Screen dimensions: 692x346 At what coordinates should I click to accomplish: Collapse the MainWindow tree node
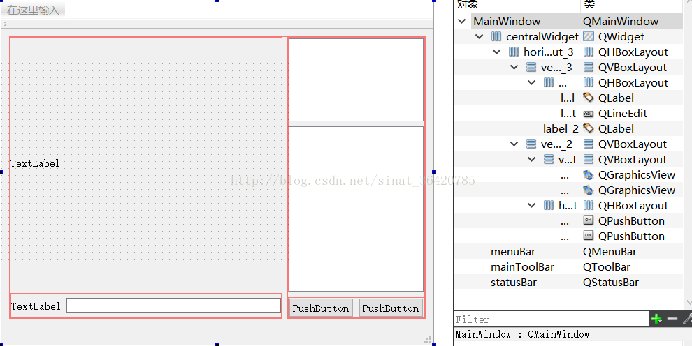click(462, 21)
